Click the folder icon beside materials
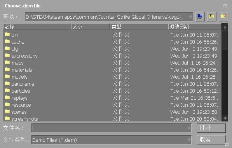Viewport: 232px width, 148px height. pyautogui.click(x=7, y=70)
